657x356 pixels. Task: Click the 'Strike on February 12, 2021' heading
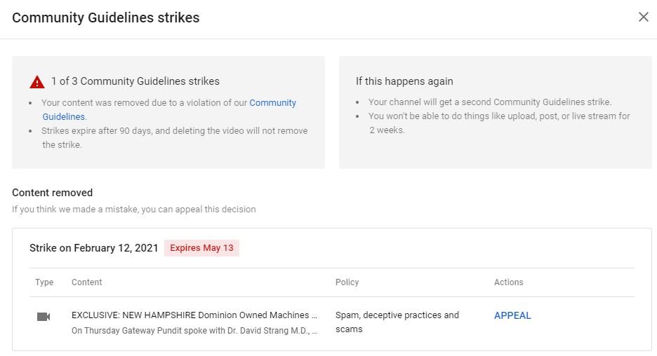[x=93, y=248]
